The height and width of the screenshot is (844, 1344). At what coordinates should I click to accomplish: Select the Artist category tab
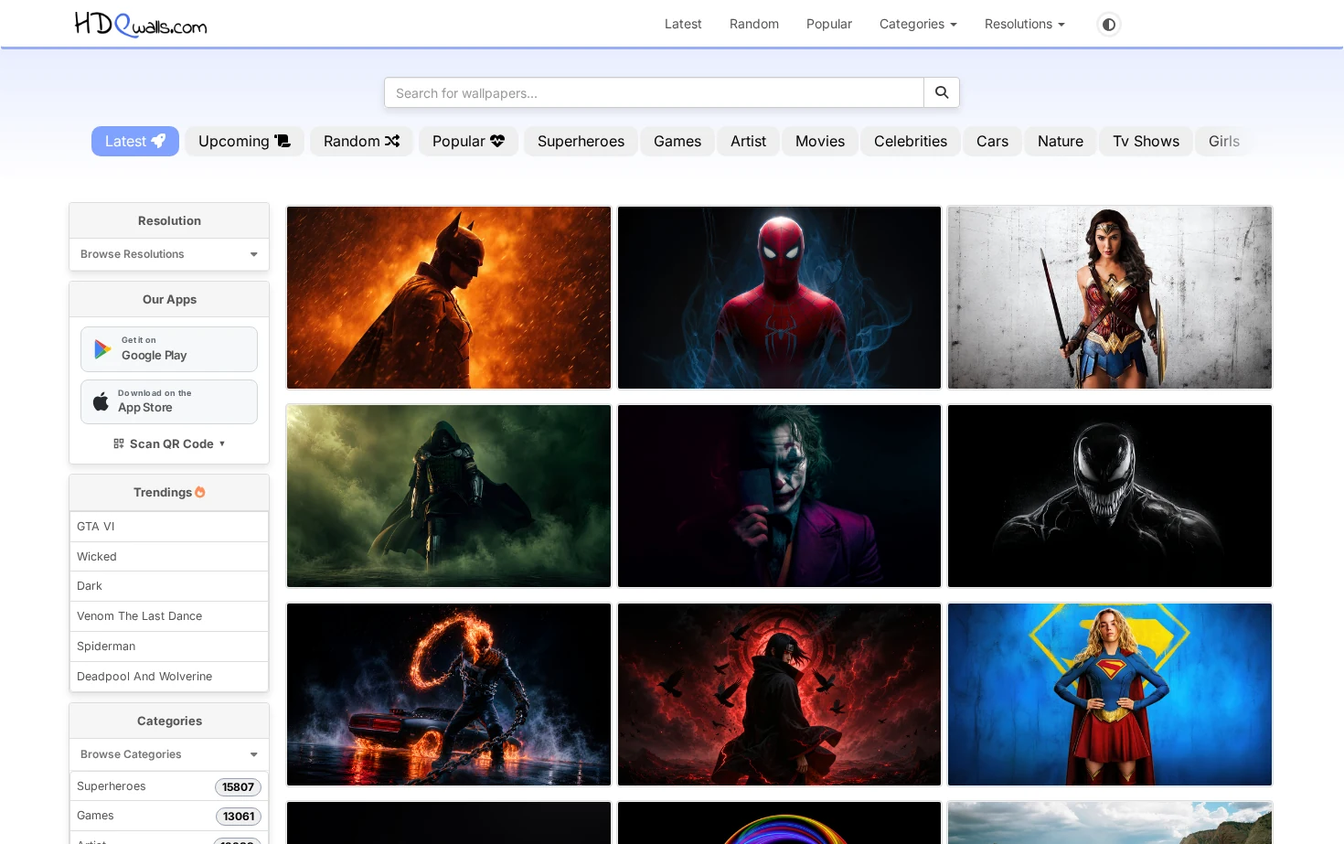tap(748, 141)
